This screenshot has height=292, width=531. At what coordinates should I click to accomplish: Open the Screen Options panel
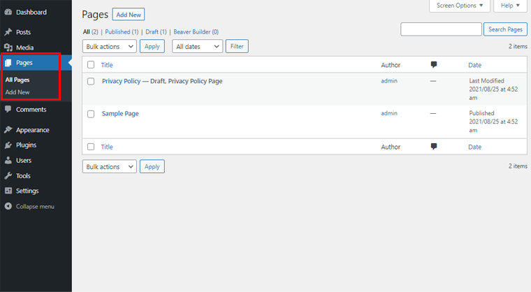(x=458, y=6)
